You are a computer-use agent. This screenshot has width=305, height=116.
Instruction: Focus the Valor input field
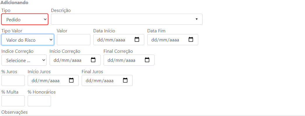click(73, 40)
